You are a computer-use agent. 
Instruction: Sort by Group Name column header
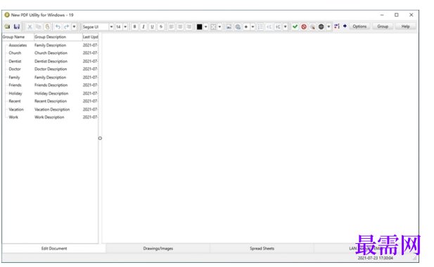click(x=18, y=37)
